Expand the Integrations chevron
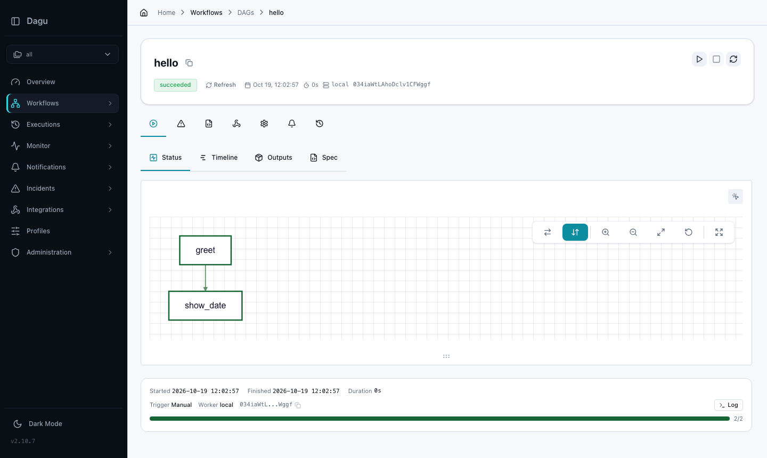Viewport: 767px width, 458px height. point(110,210)
